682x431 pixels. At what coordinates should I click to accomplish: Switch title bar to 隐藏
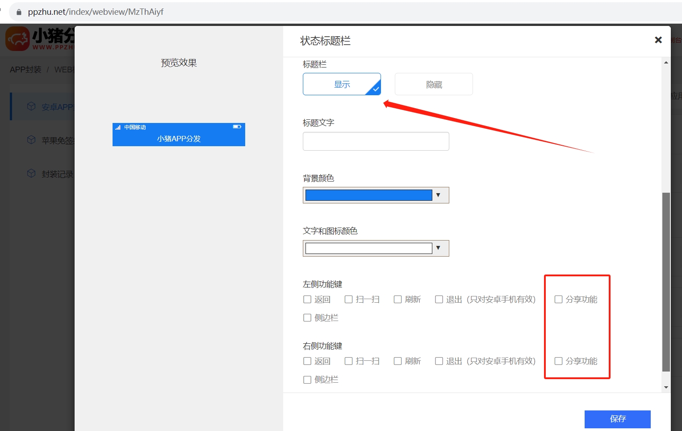tap(433, 84)
